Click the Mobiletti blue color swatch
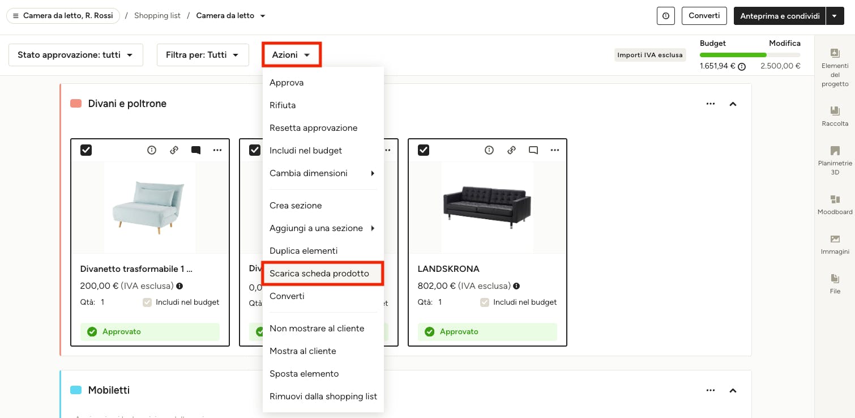This screenshot has height=418, width=855. [76, 390]
